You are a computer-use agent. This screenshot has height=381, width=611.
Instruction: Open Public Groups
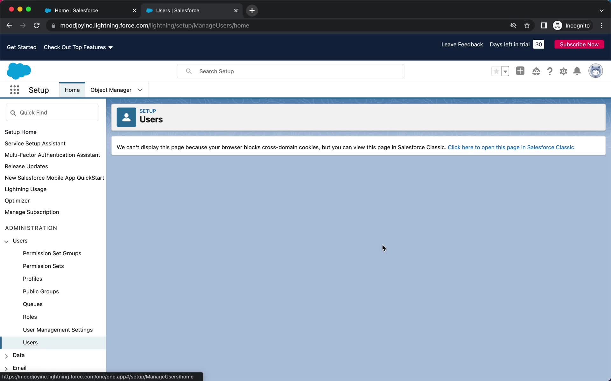(41, 291)
